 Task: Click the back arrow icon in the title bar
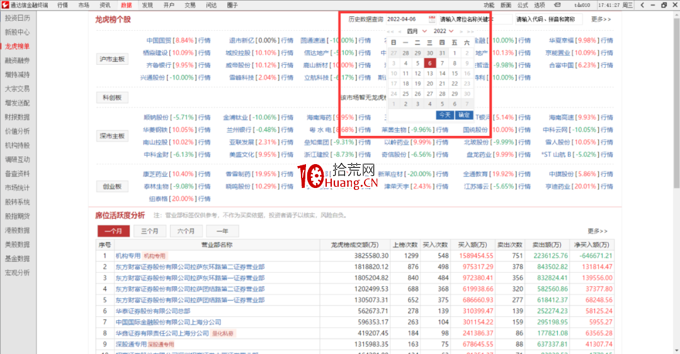click(642, 5)
